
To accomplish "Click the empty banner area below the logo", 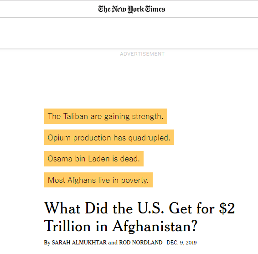I will click(x=129, y=33).
